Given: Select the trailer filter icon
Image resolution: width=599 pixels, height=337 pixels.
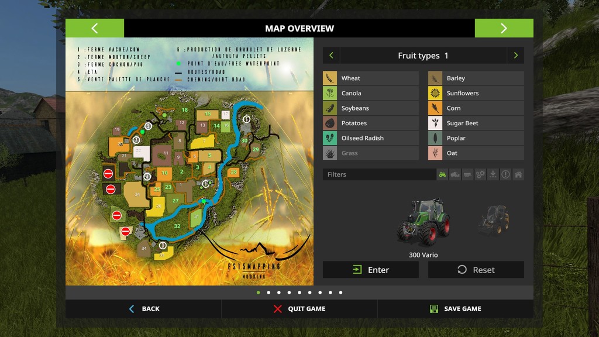Looking at the screenshot, I should tap(467, 174).
